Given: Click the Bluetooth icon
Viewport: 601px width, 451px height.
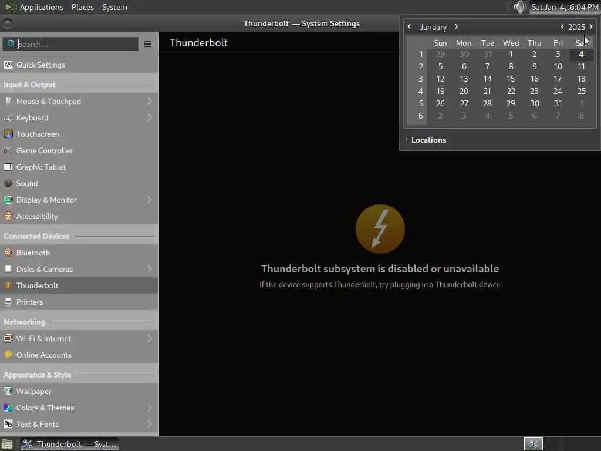Looking at the screenshot, I should coord(8,253).
